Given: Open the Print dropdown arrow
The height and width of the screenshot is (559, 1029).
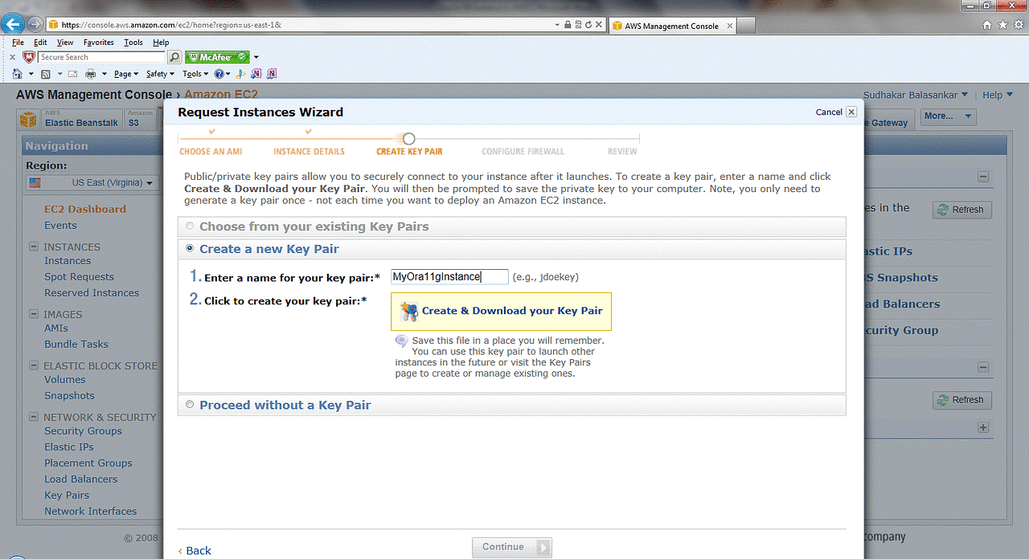Looking at the screenshot, I should [x=104, y=74].
